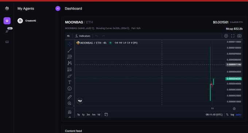Click the TradingView logo on chart
The height and width of the screenshot is (133, 248).
point(80,101)
